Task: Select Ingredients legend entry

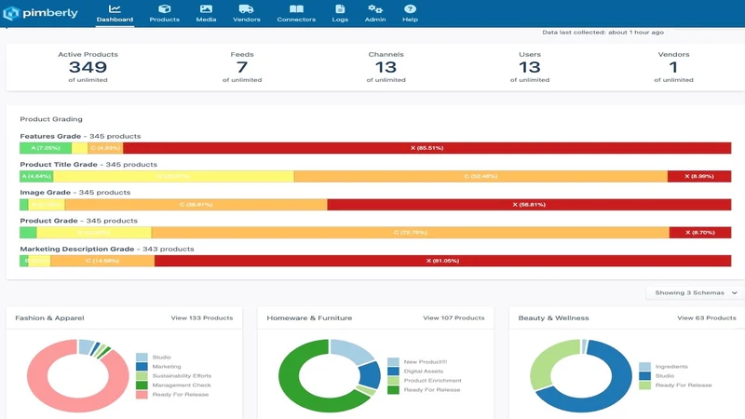Action: click(x=663, y=366)
